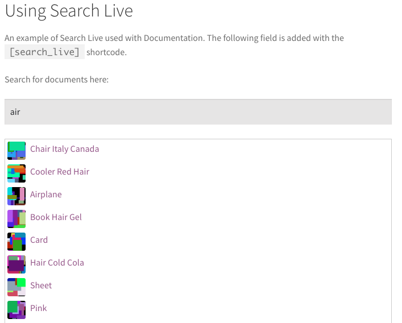Click the Card result thumbnail
The height and width of the screenshot is (323, 402).
16,242
